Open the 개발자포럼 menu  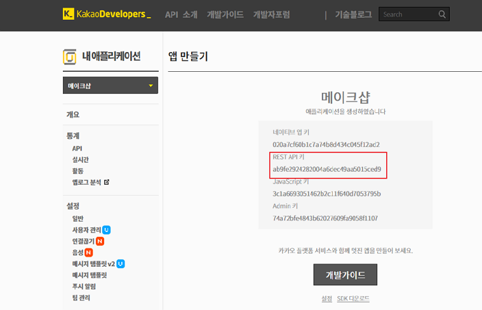(x=271, y=14)
